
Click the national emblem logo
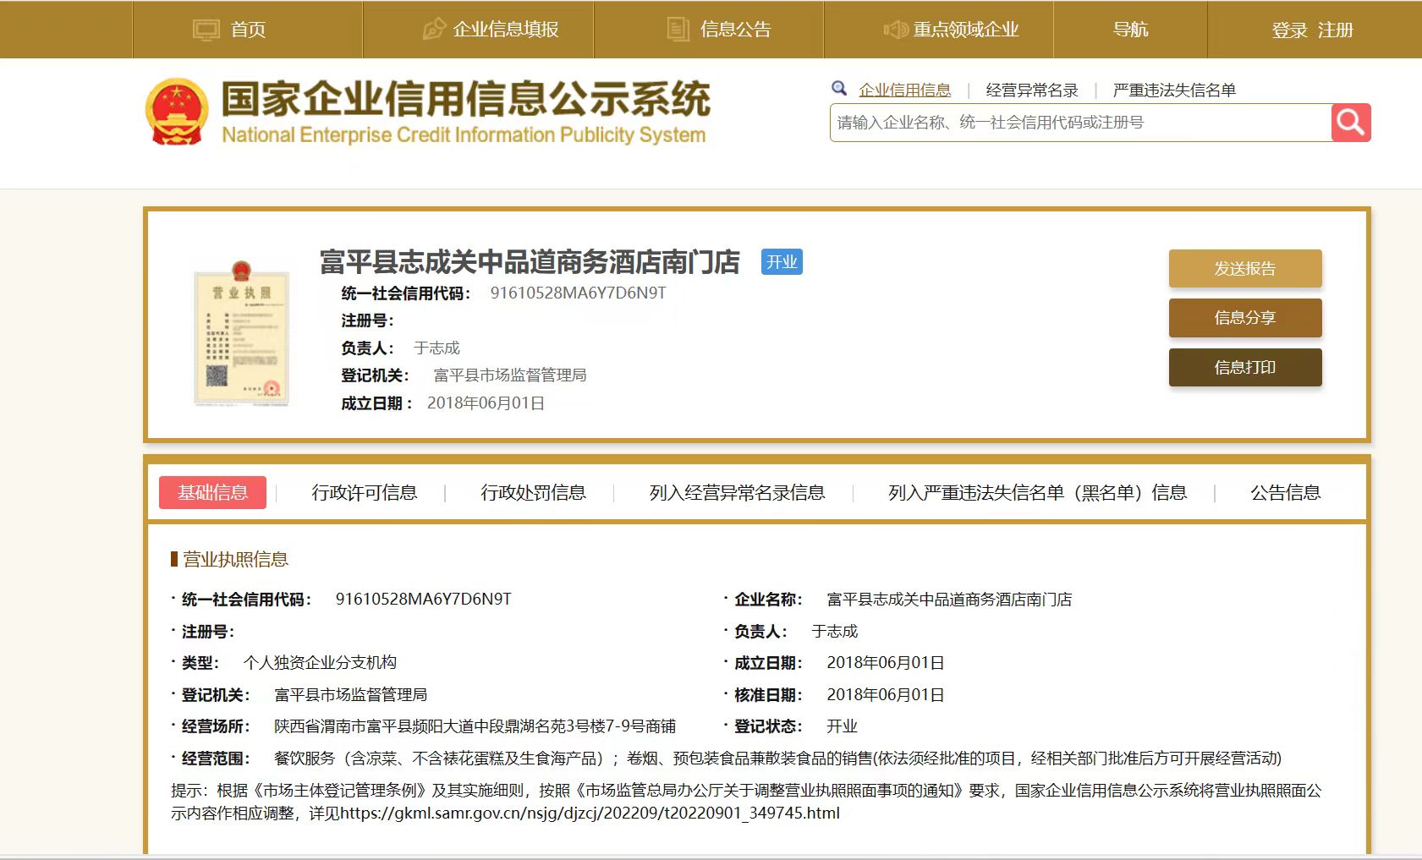coord(177,112)
